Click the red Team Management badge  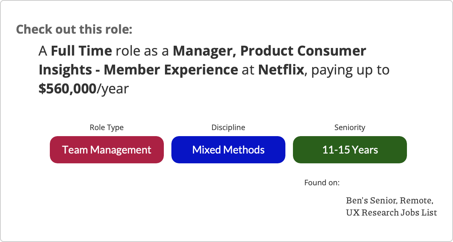tap(107, 150)
